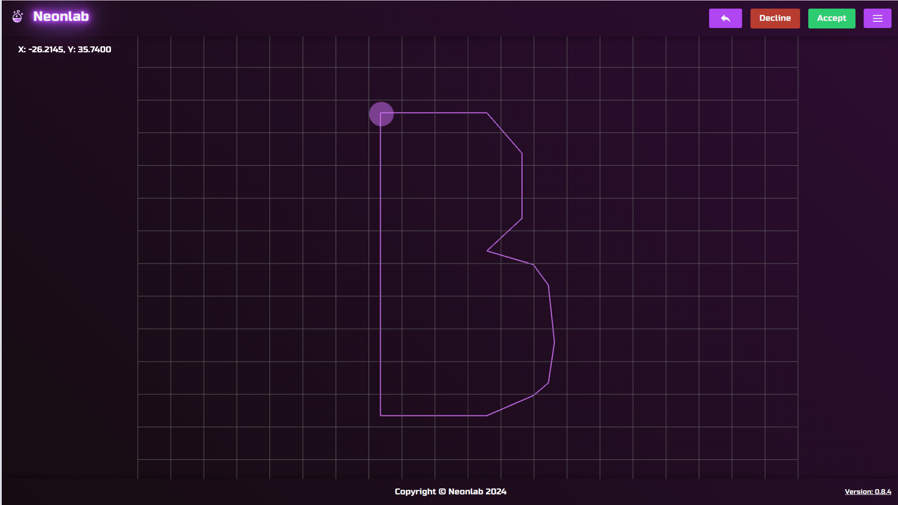This screenshot has width=898, height=505.
Task: Select the purple circular start-point handle
Action: pyautogui.click(x=381, y=114)
